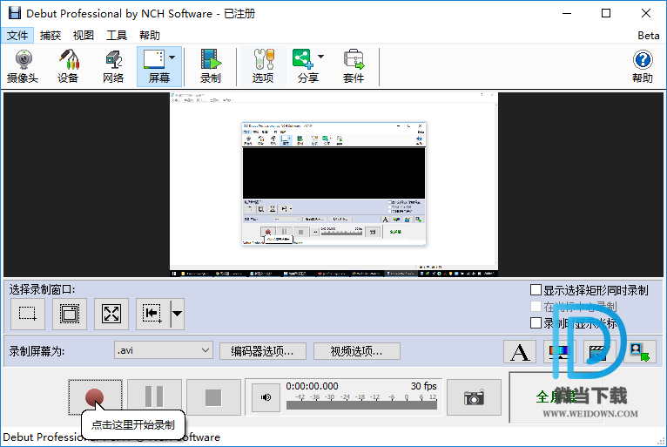Choose the 设备 device capture icon
This screenshot has width=667, height=447.
(69, 67)
